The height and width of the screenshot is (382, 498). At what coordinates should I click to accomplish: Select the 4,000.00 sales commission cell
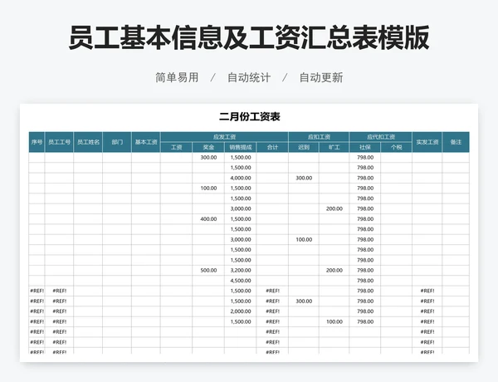[241, 178]
